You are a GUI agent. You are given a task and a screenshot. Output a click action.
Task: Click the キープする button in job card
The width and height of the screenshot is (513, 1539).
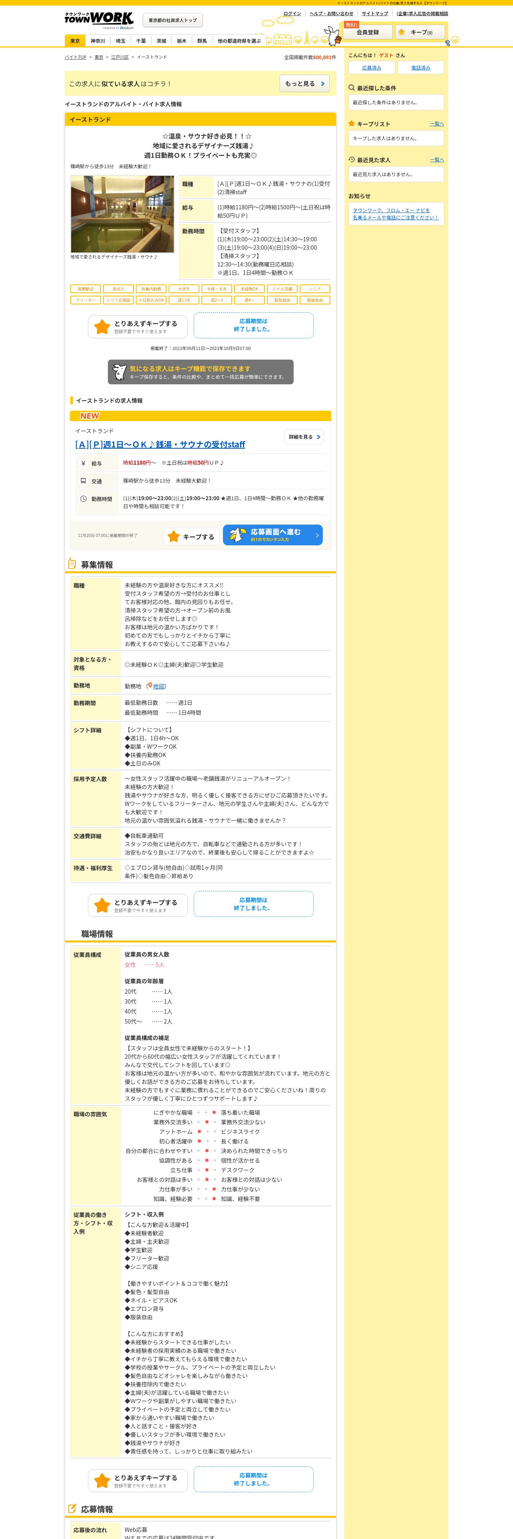[x=191, y=537]
